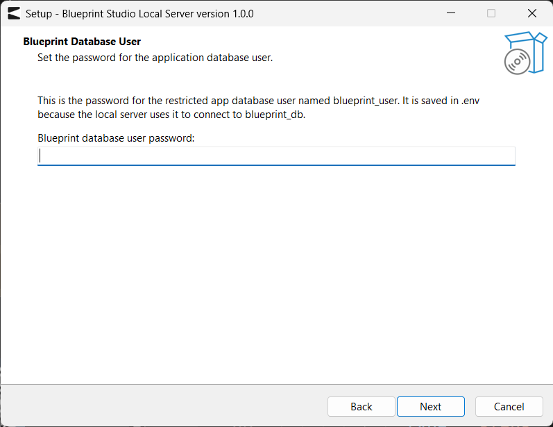The height and width of the screenshot is (427, 553).
Task: Click 'Set the password for the application database user.' text
Action: (x=155, y=58)
